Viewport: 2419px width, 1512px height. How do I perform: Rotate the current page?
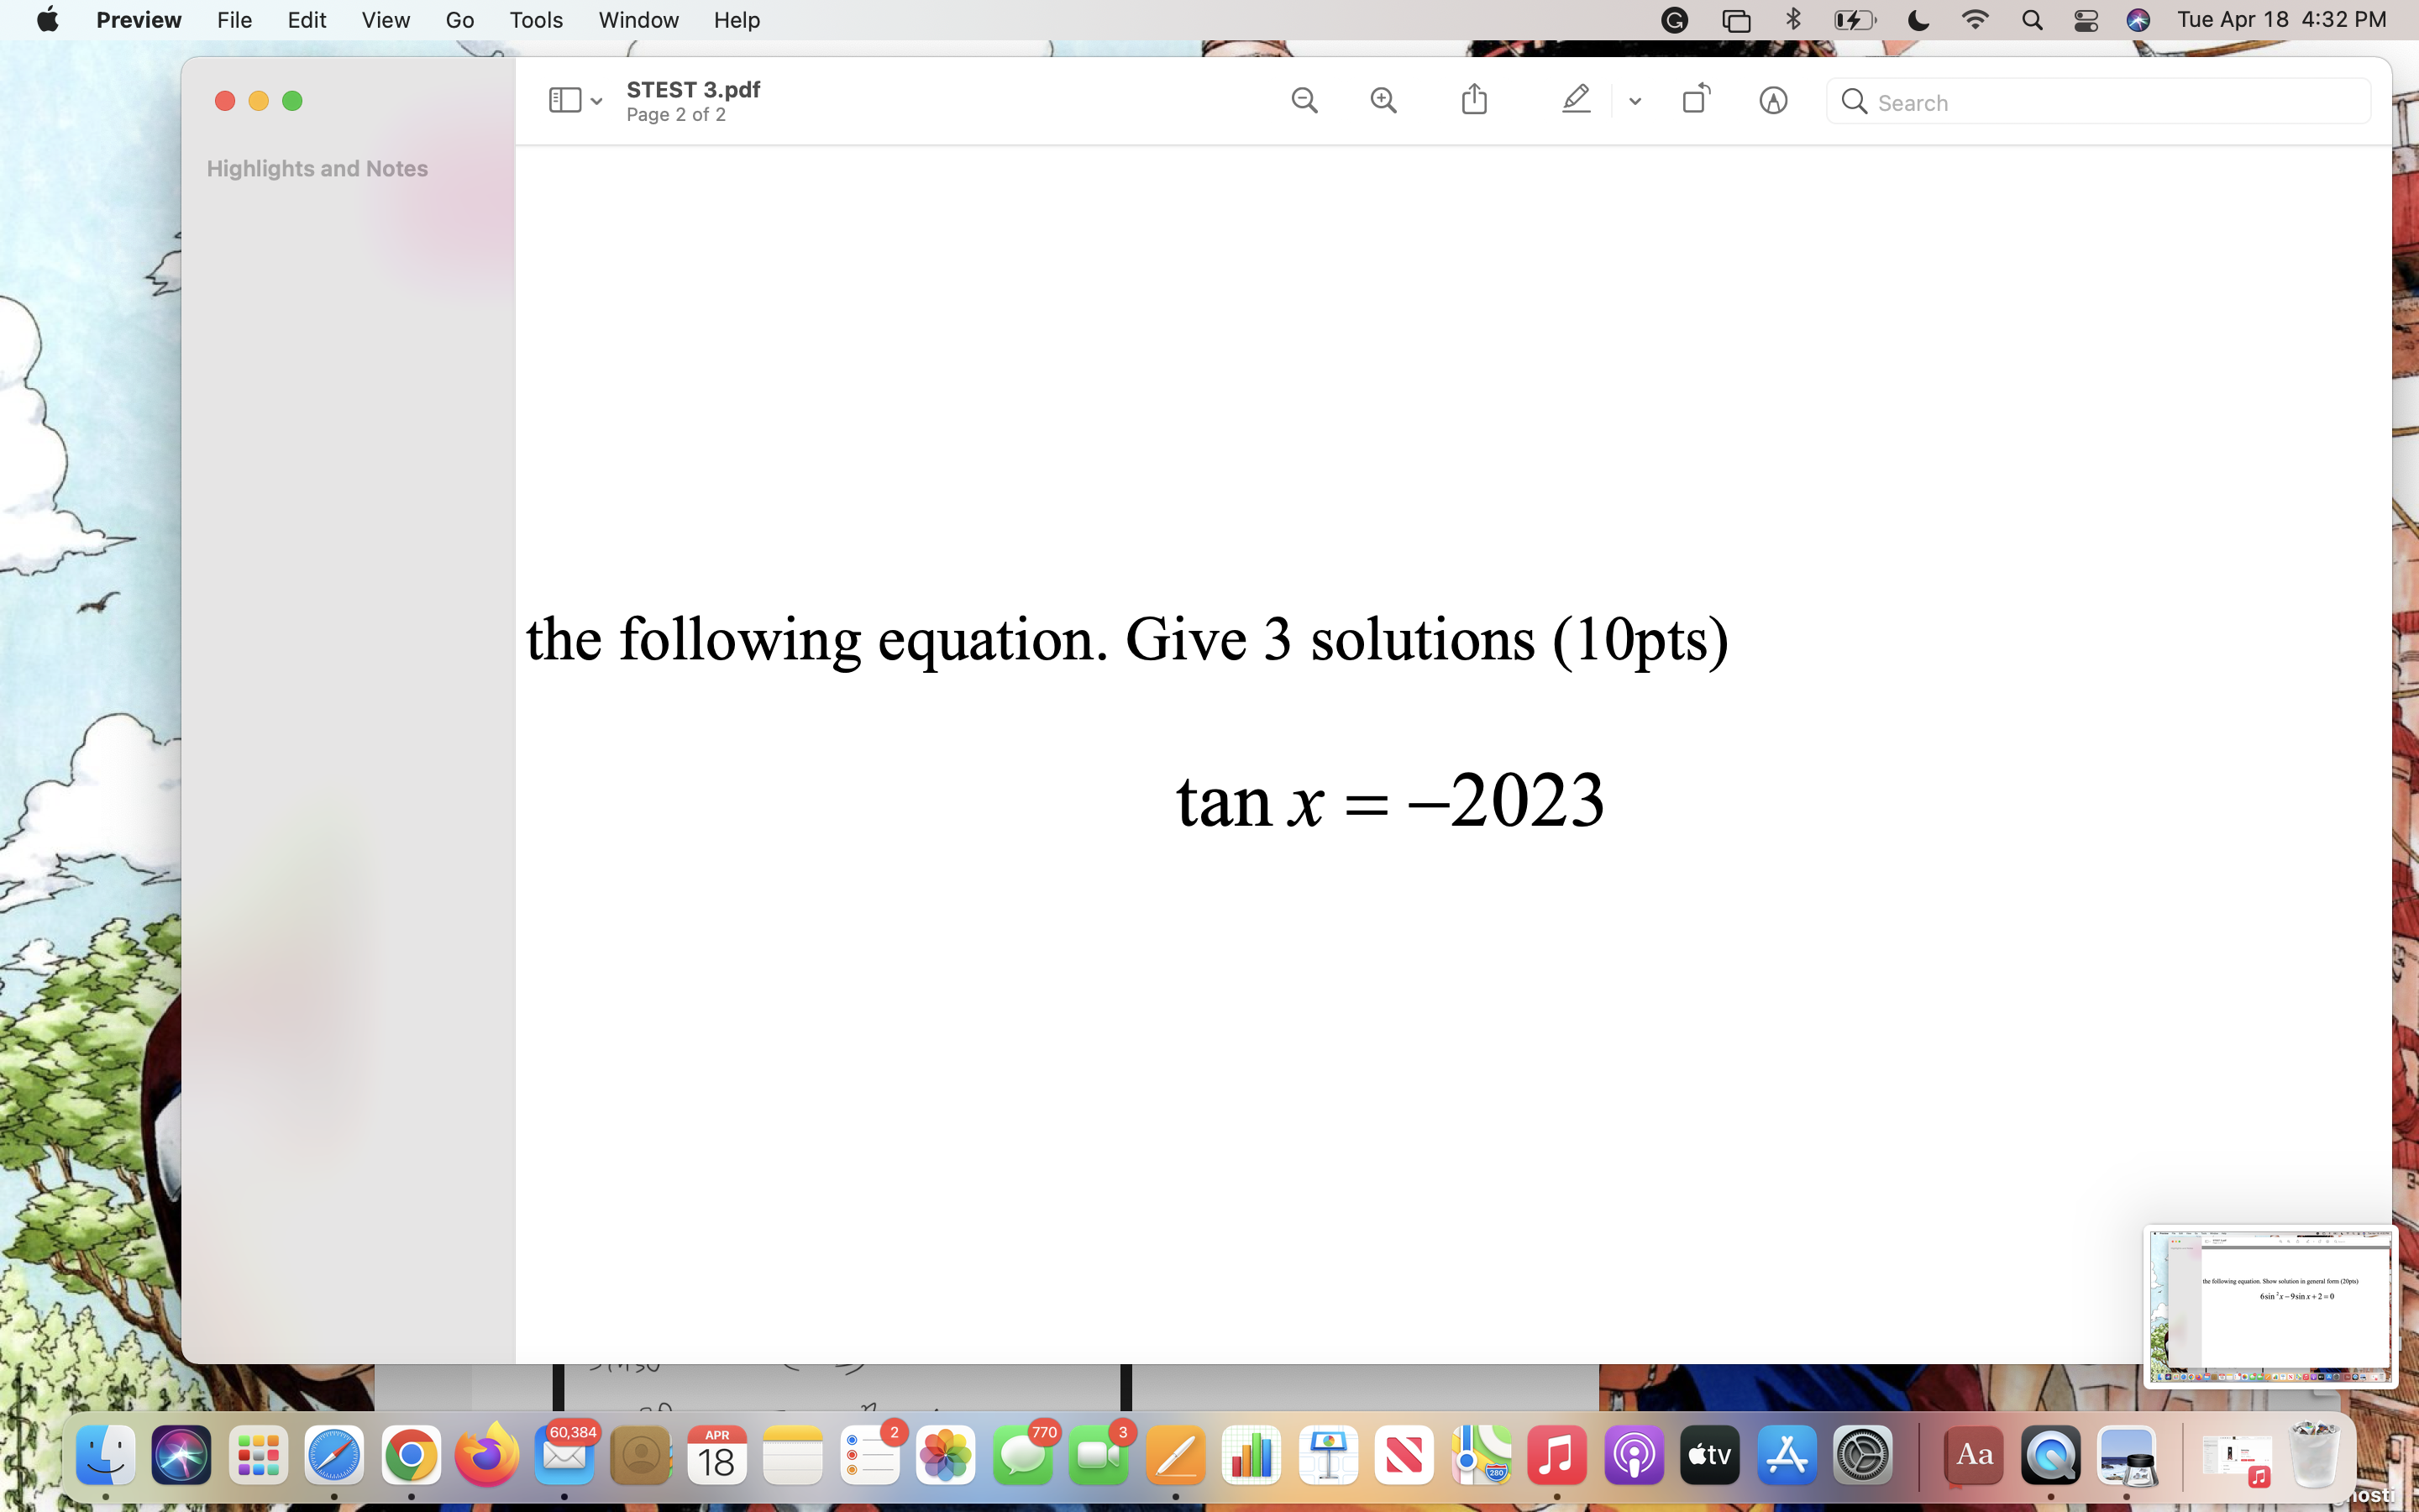pos(1695,99)
